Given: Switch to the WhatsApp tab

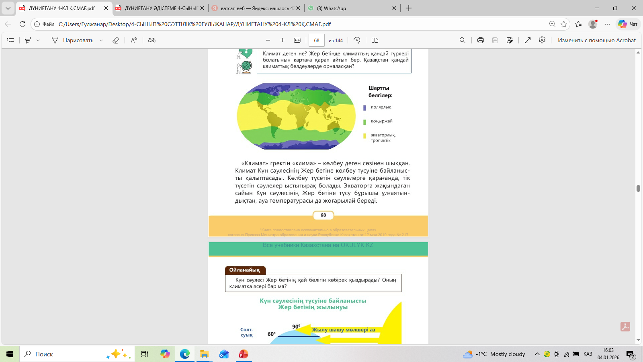Looking at the screenshot, I should point(350,8).
